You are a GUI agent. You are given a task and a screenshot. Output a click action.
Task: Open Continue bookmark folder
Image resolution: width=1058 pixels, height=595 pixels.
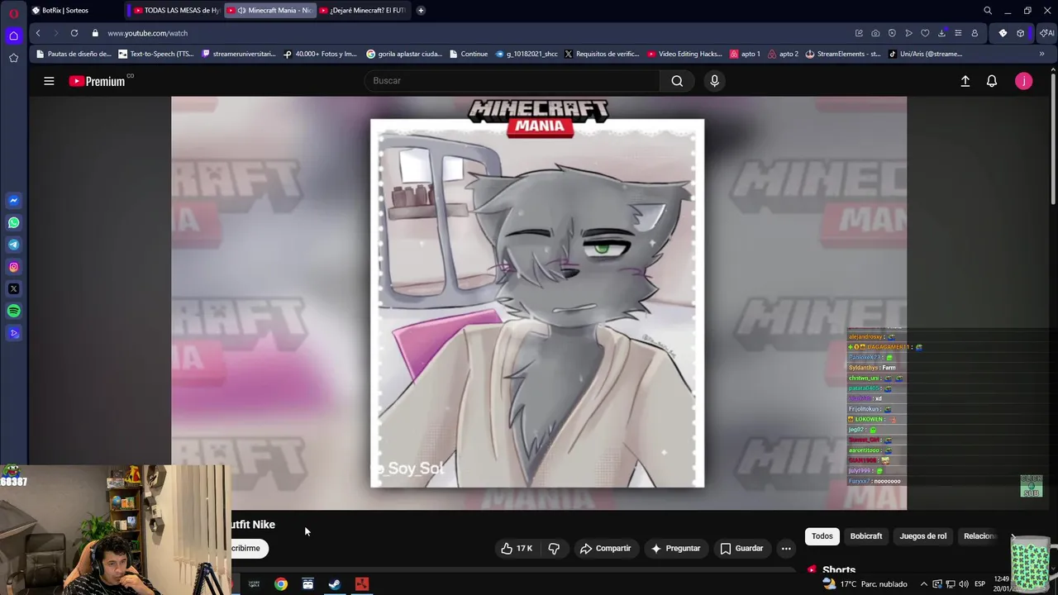469,54
